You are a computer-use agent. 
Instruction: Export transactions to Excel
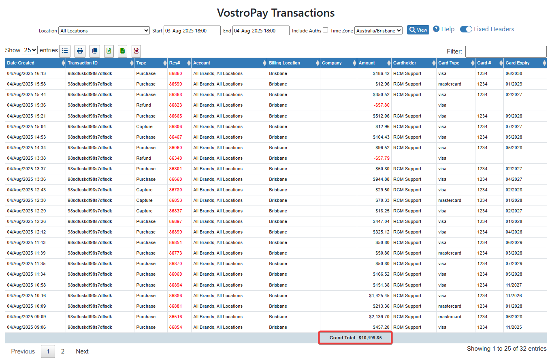pyautogui.click(x=109, y=51)
